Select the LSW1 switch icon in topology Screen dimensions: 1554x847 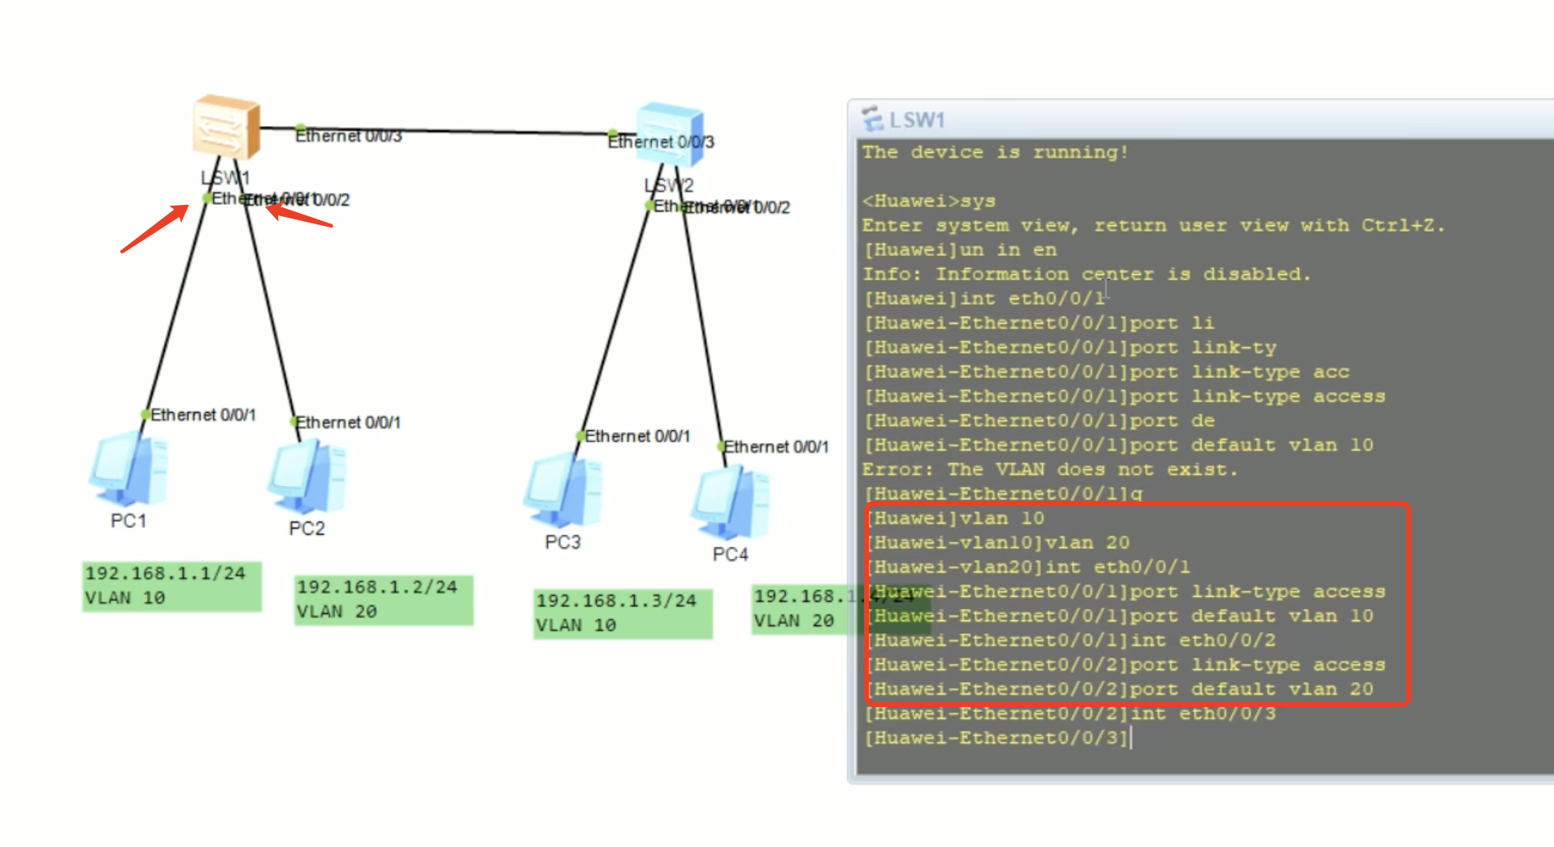point(227,126)
